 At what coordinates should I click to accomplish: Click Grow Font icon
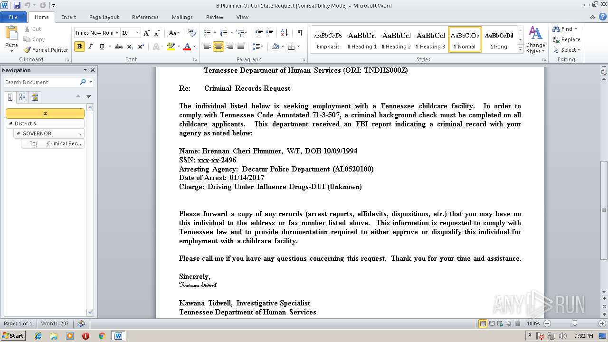pyautogui.click(x=147, y=33)
